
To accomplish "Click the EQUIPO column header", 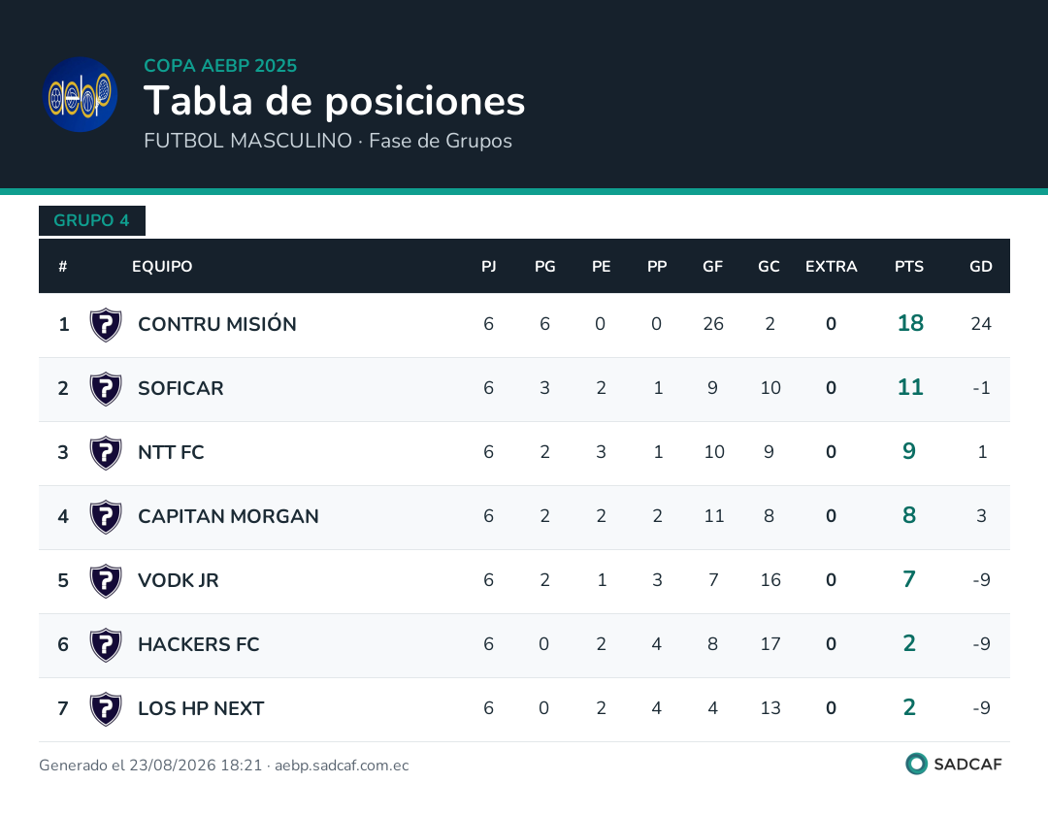I will (162, 267).
